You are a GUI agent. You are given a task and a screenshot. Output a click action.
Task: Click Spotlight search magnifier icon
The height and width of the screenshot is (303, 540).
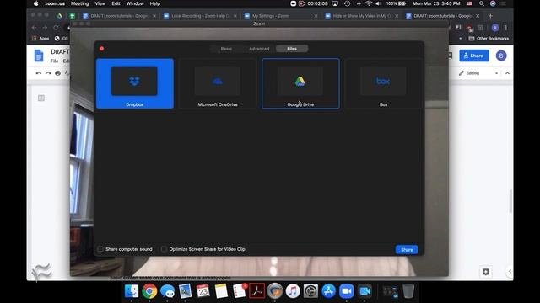click(x=482, y=3)
